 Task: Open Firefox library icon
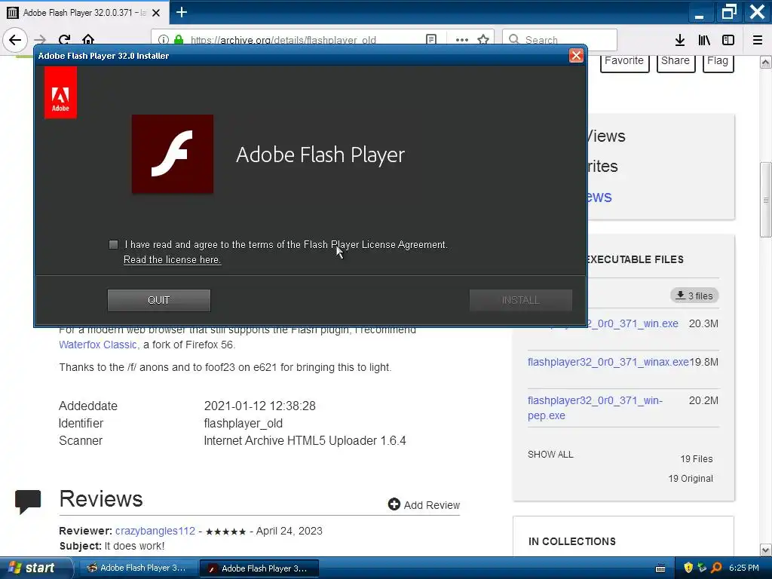(x=704, y=40)
